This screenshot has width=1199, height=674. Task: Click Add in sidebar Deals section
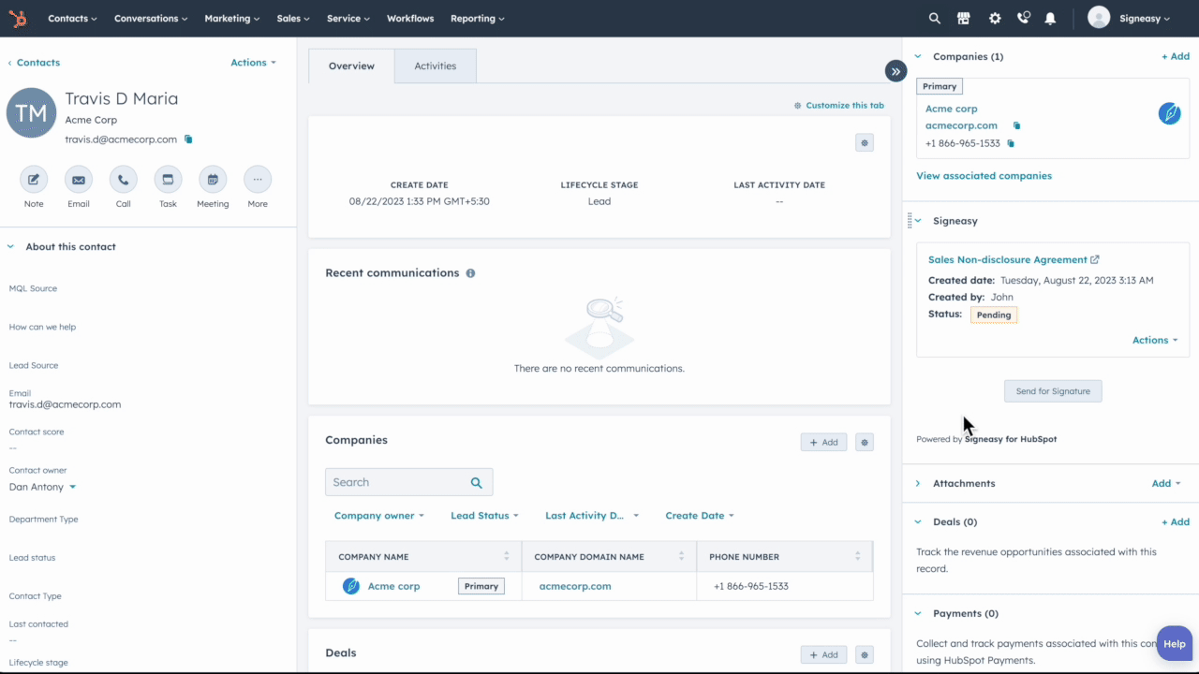(1176, 522)
